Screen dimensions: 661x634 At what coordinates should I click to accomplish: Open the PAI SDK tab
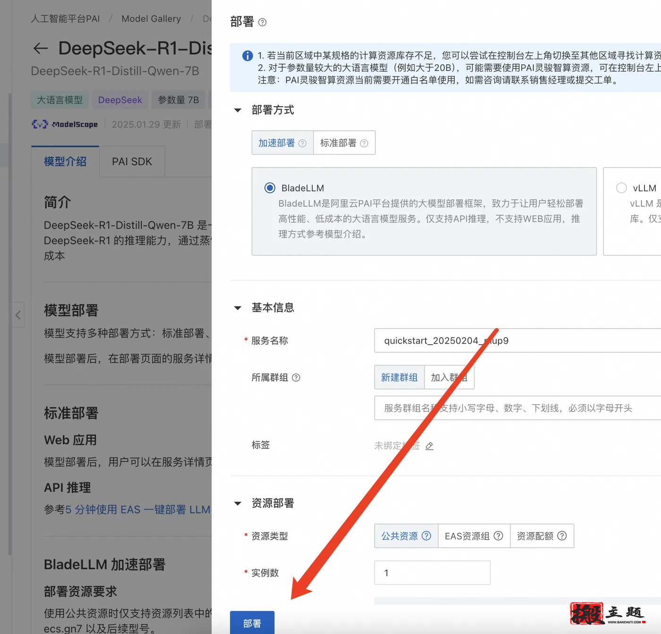pyautogui.click(x=132, y=161)
